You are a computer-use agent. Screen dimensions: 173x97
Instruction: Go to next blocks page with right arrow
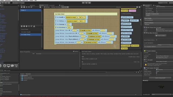point(139,7)
